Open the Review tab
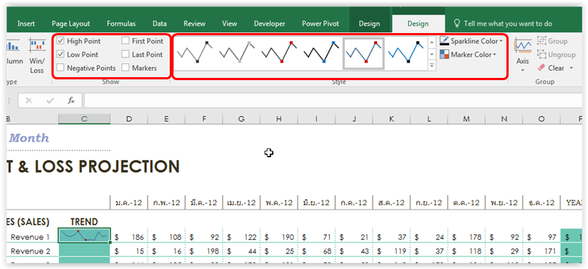 tap(194, 24)
